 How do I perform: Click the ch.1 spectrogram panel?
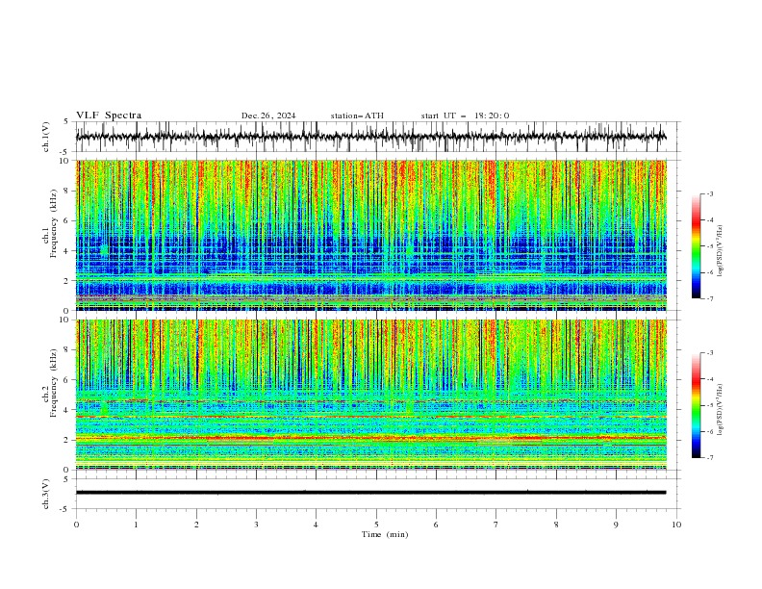370,235
